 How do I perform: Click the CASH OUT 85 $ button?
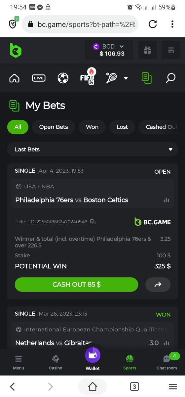click(x=76, y=285)
